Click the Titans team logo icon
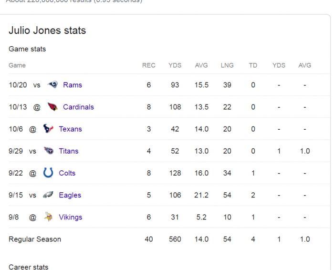Image resolution: width=334 pixels, height=270 pixels. pyautogui.click(x=48, y=151)
